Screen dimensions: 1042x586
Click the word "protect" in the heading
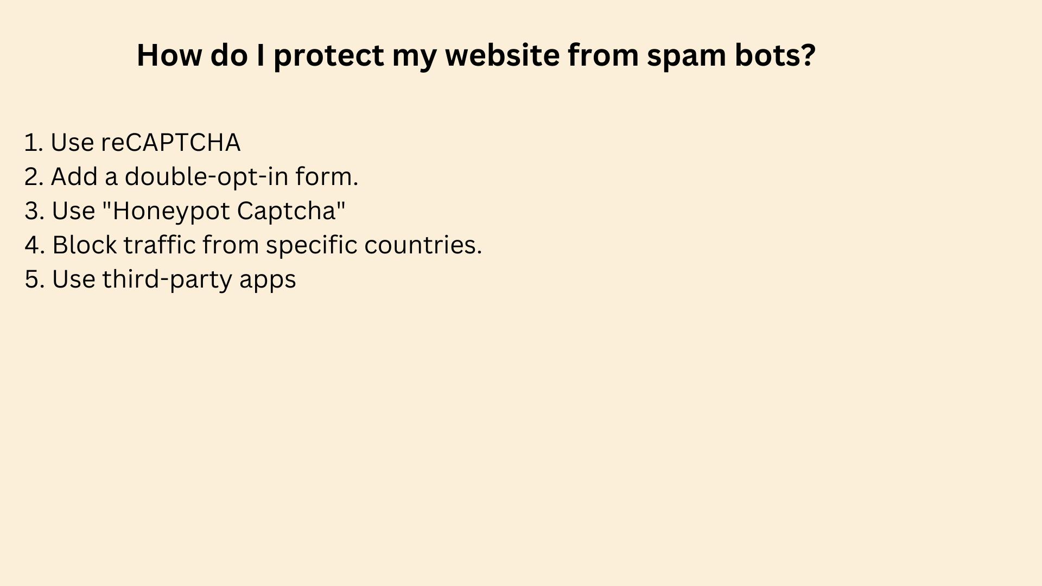click(329, 55)
